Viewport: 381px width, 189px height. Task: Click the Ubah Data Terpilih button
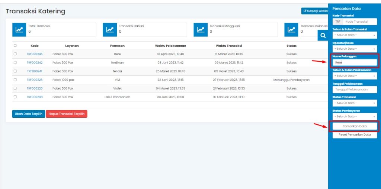click(x=28, y=114)
